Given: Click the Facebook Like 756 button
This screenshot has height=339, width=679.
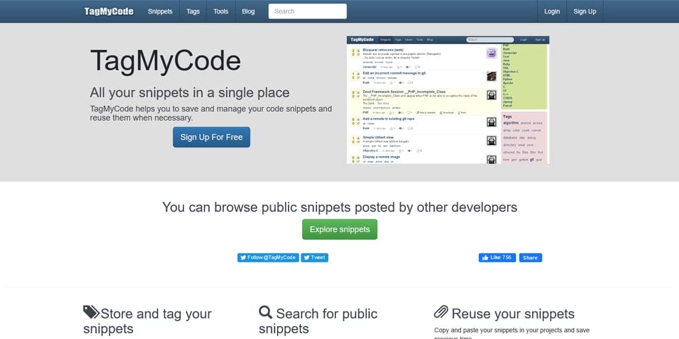Looking at the screenshot, I should click(497, 258).
